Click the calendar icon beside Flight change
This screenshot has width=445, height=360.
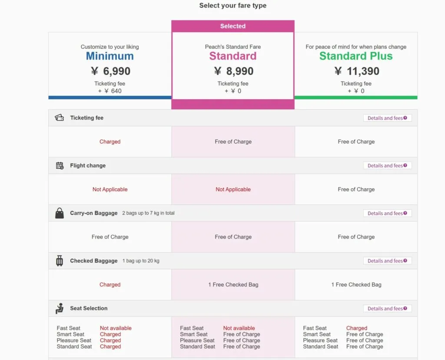60,166
